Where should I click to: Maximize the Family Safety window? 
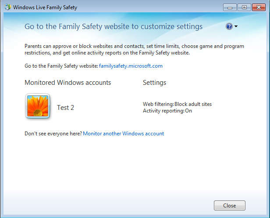click(243, 7)
